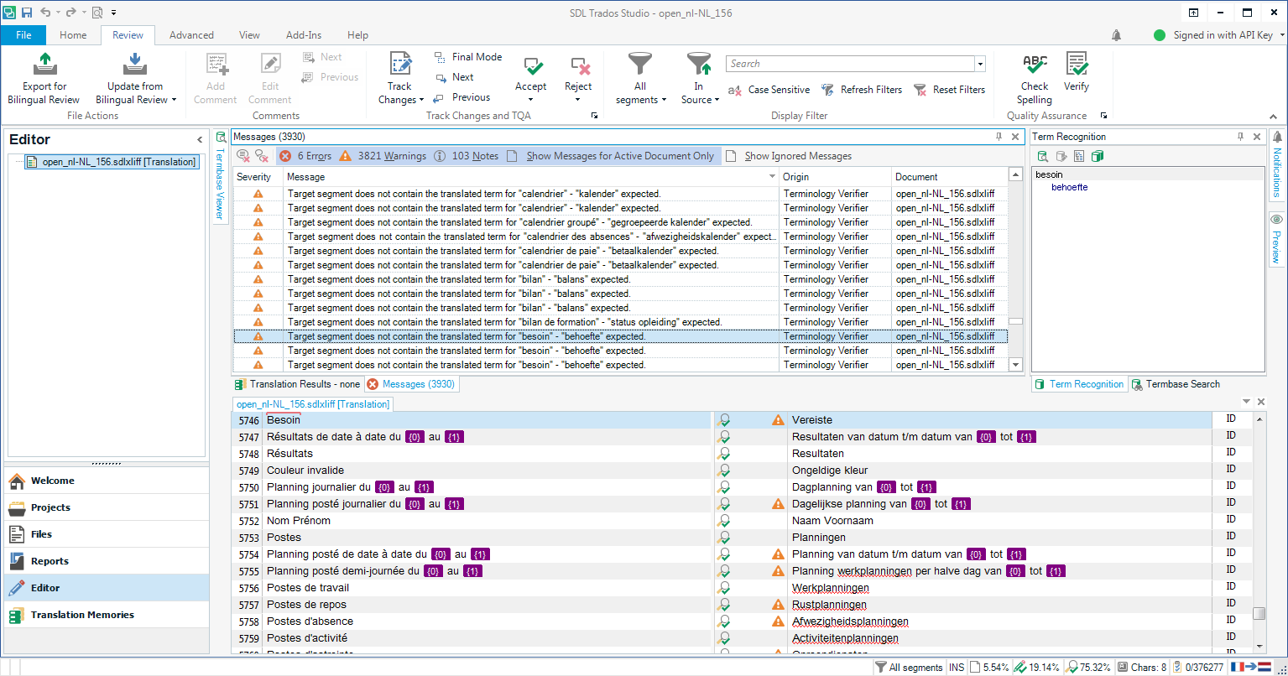Image resolution: width=1288 pixels, height=676 pixels.
Task: Click the green termbase icon in Term Recognition
Action: [x=1097, y=156]
